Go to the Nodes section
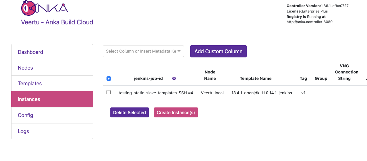Screen dimensions: 367x161 coord(25,68)
